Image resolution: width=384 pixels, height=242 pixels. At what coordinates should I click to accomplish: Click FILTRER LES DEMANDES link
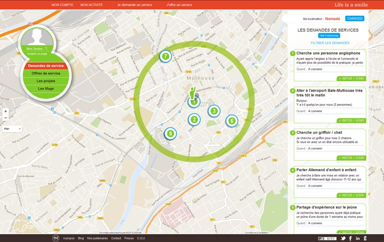[330, 43]
